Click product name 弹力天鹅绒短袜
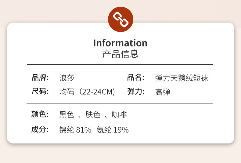 tap(182, 78)
